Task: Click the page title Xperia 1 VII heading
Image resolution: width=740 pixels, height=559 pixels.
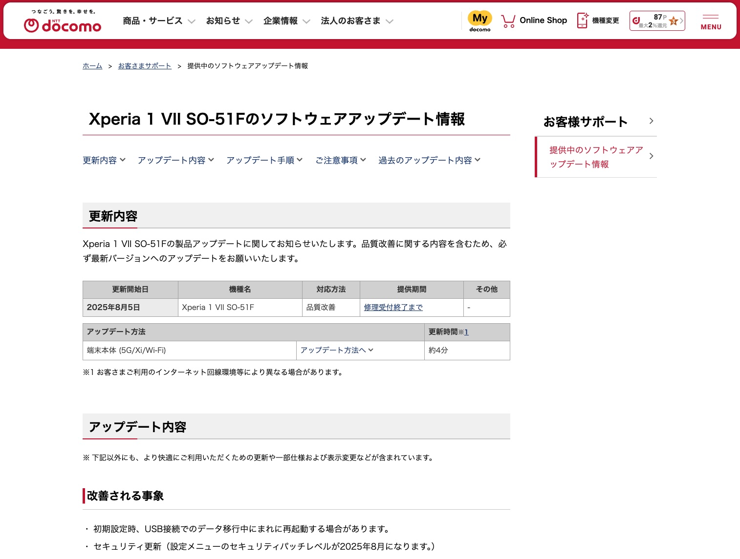Action: (277, 119)
